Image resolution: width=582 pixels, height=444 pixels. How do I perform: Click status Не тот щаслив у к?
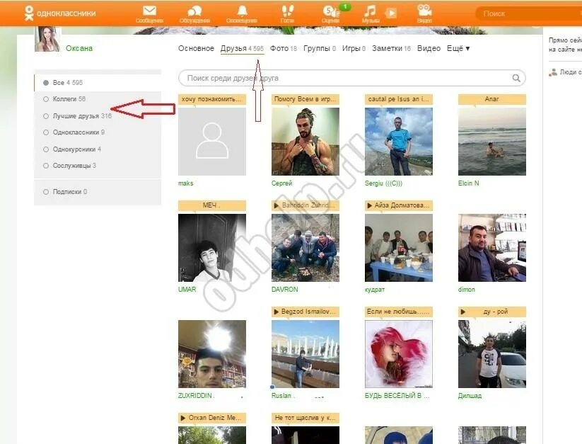coord(305,418)
